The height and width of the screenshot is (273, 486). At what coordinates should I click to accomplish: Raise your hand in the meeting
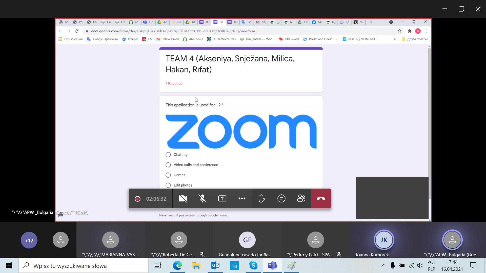pyautogui.click(x=261, y=198)
